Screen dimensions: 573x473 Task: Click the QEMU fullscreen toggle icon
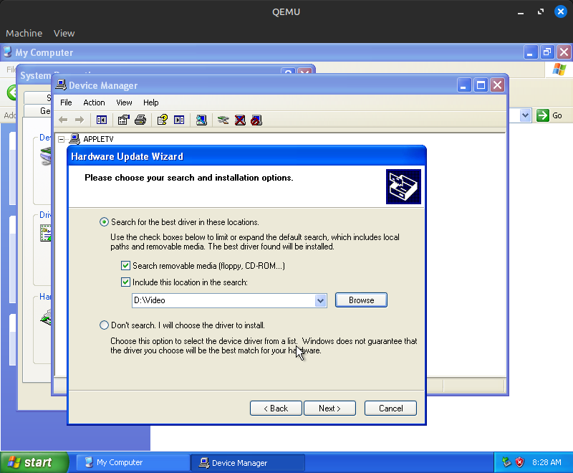click(x=541, y=11)
